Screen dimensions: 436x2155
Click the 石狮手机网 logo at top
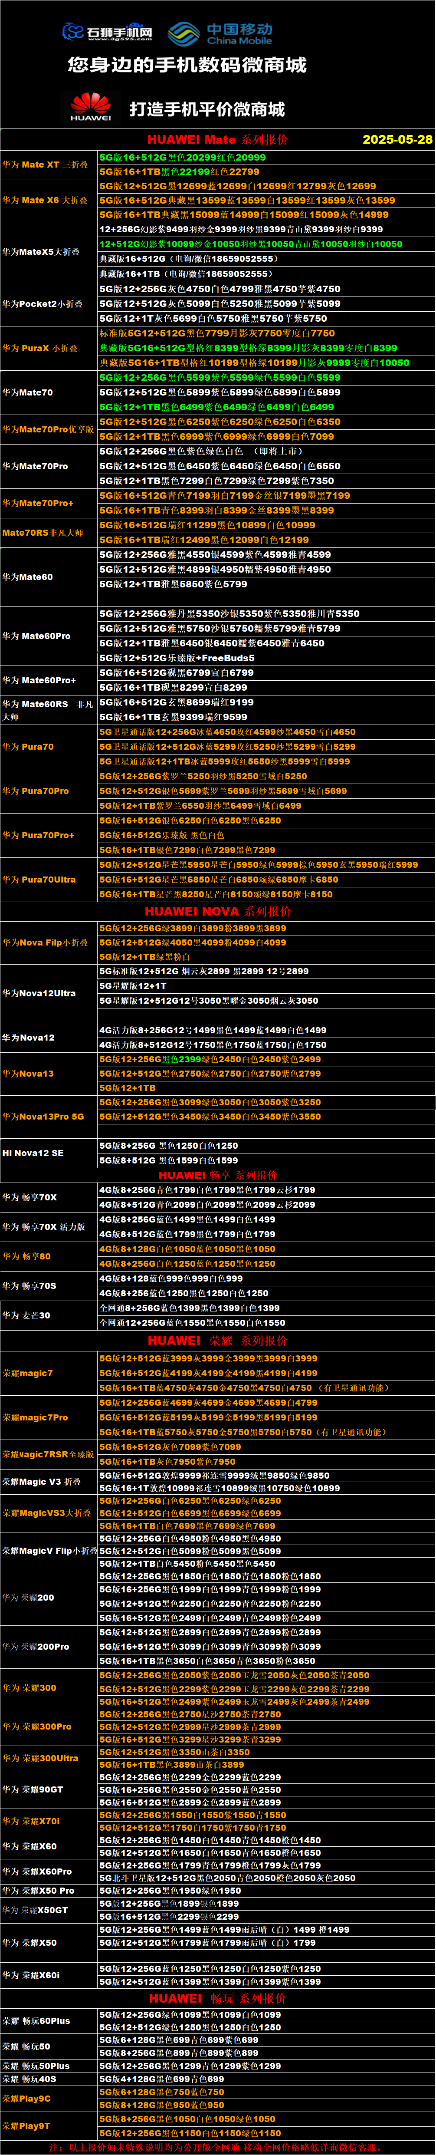[108, 33]
